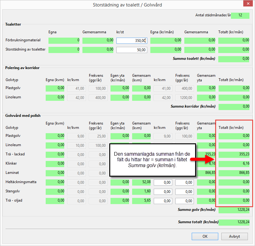Image resolution: width=255 pixels, height=246 pixels.
Task: Click Klinker Totalt field showing 6,16
Action: 234,164
